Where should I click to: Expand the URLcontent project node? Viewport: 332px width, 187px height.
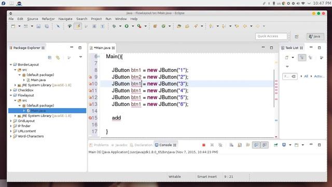pos(11,131)
